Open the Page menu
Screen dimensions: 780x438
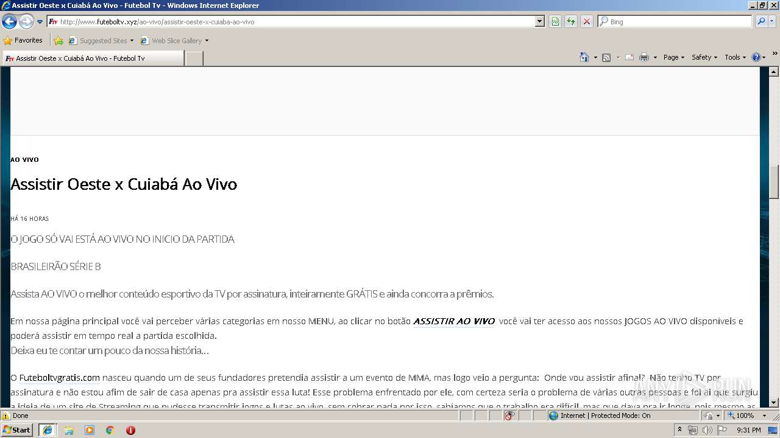(673, 57)
